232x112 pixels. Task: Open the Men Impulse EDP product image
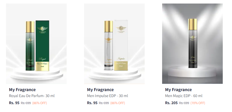point(115,44)
